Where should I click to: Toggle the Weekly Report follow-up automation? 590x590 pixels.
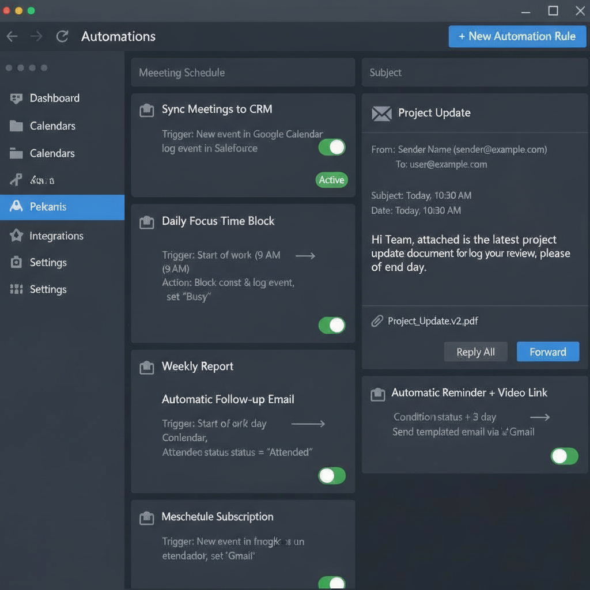(x=331, y=476)
